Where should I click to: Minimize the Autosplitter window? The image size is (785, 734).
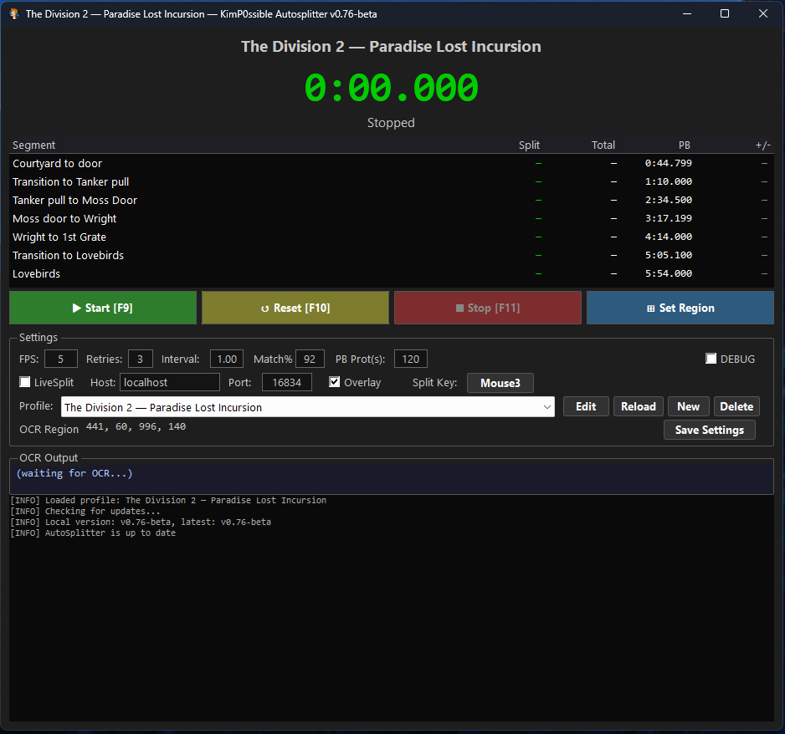(x=687, y=13)
